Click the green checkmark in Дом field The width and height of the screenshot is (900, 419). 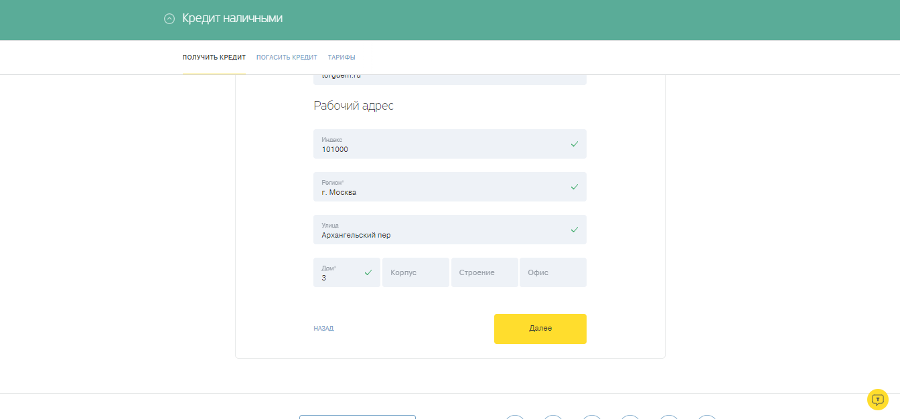368,272
